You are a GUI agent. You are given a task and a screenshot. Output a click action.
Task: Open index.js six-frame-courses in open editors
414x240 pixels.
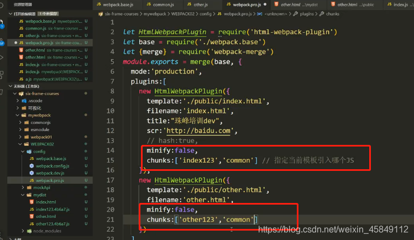[x=50, y=64]
